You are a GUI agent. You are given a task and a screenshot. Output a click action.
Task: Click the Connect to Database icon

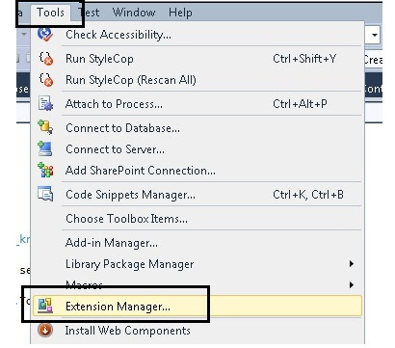[45, 127]
